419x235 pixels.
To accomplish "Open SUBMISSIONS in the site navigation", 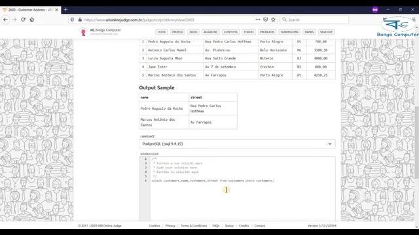I will (289, 32).
